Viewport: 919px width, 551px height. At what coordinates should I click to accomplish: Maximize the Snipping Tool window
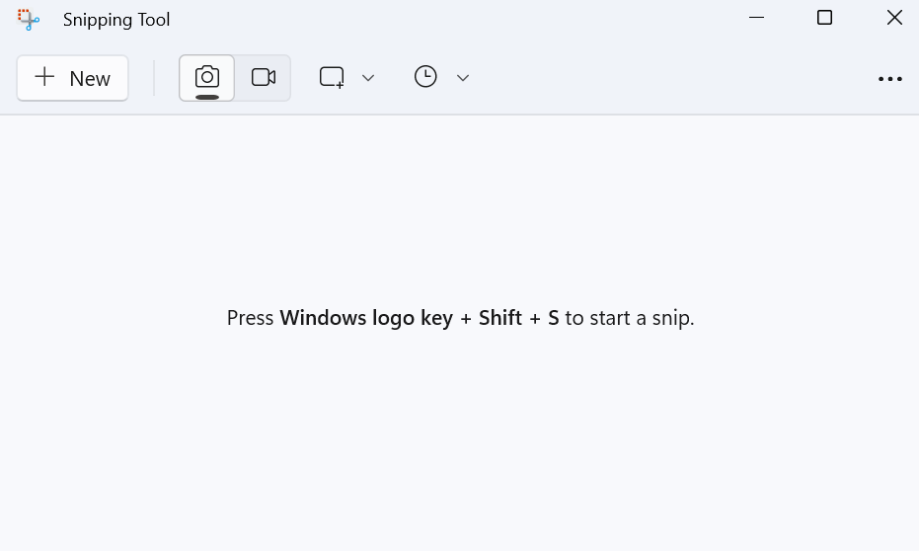pyautogui.click(x=825, y=18)
